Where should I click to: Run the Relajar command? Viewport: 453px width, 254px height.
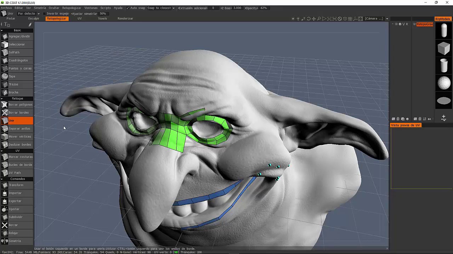17,233
